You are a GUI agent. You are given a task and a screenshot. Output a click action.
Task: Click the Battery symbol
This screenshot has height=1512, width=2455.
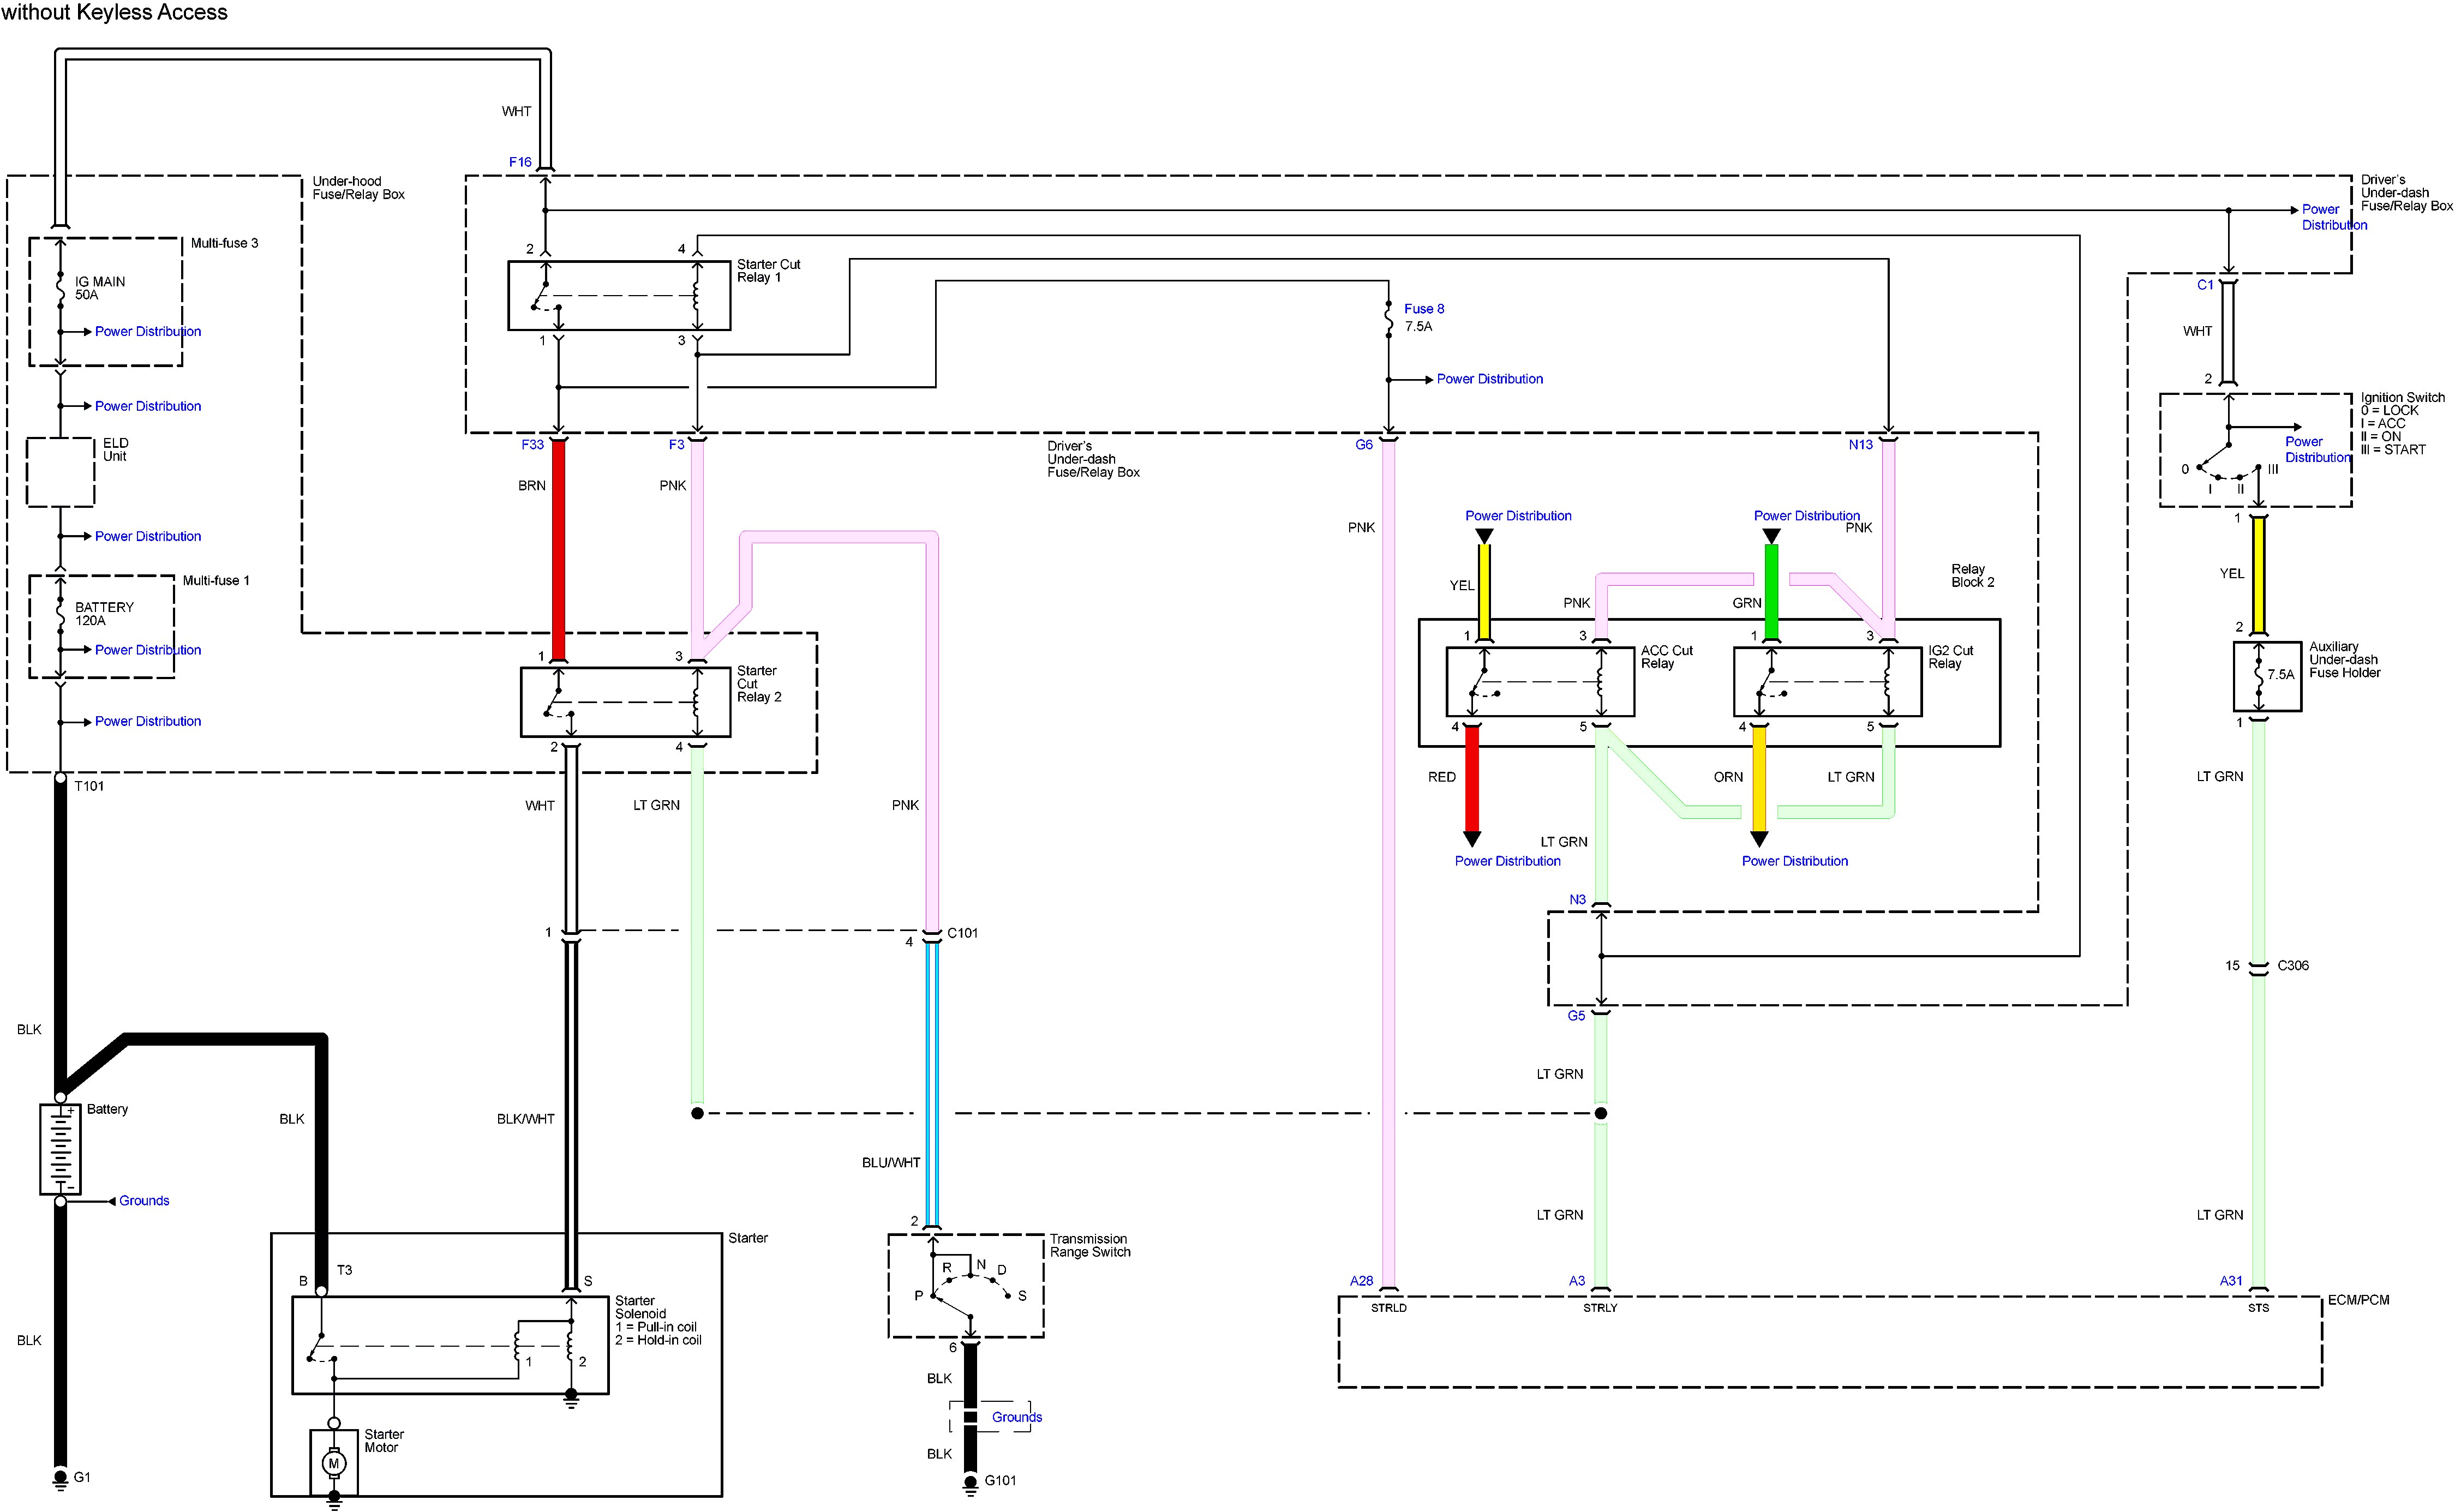[x=60, y=1149]
